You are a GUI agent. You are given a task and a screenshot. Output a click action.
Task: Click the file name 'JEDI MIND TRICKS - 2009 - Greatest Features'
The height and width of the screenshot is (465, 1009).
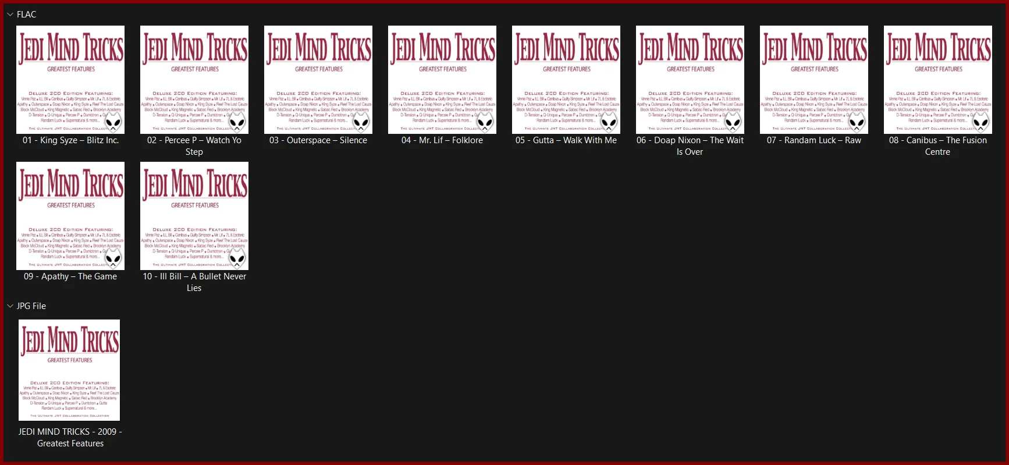click(70, 438)
